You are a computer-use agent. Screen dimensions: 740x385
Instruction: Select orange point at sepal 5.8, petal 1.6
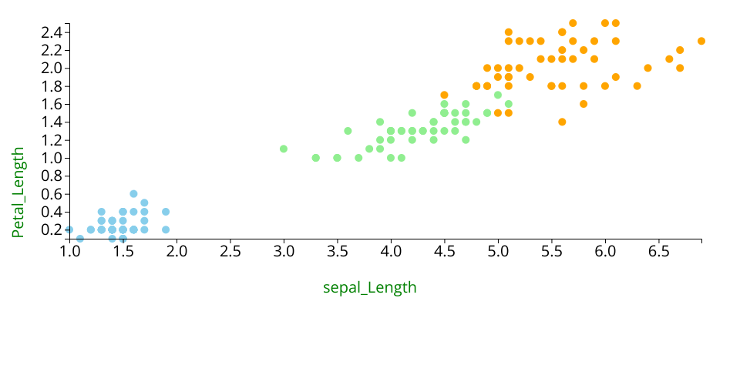click(584, 104)
